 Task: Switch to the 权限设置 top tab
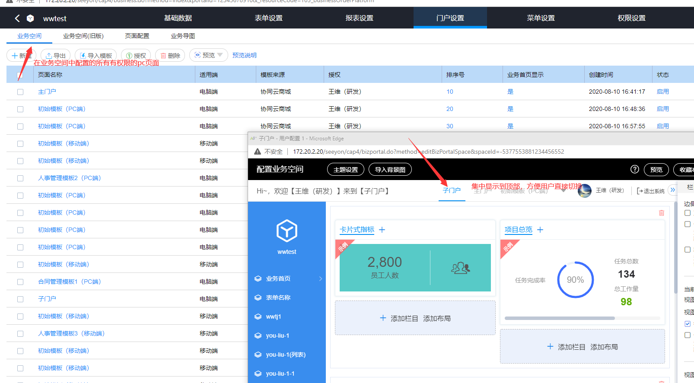tap(632, 18)
